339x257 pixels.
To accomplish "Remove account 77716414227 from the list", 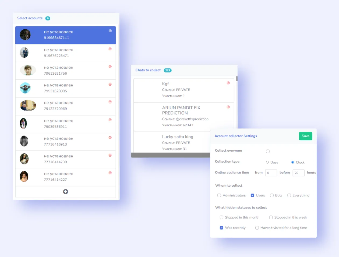I will [x=110, y=173].
